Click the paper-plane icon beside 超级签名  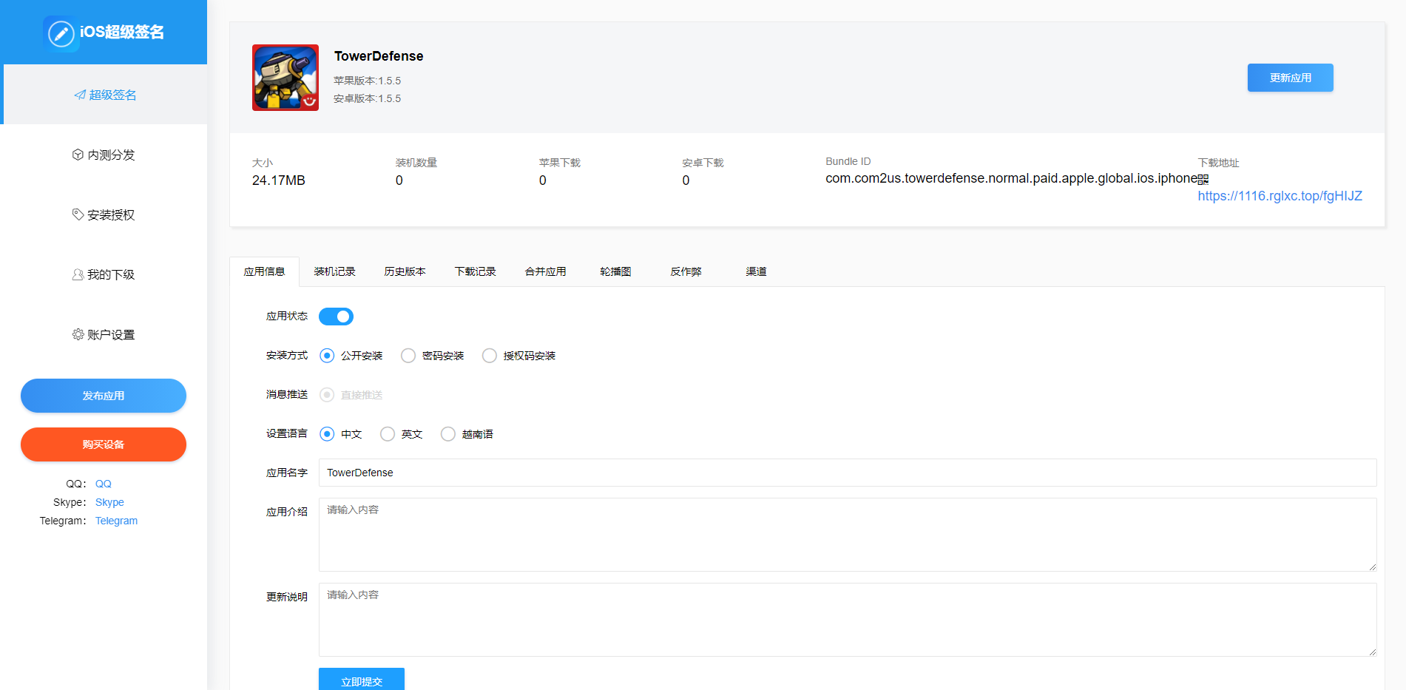point(80,95)
